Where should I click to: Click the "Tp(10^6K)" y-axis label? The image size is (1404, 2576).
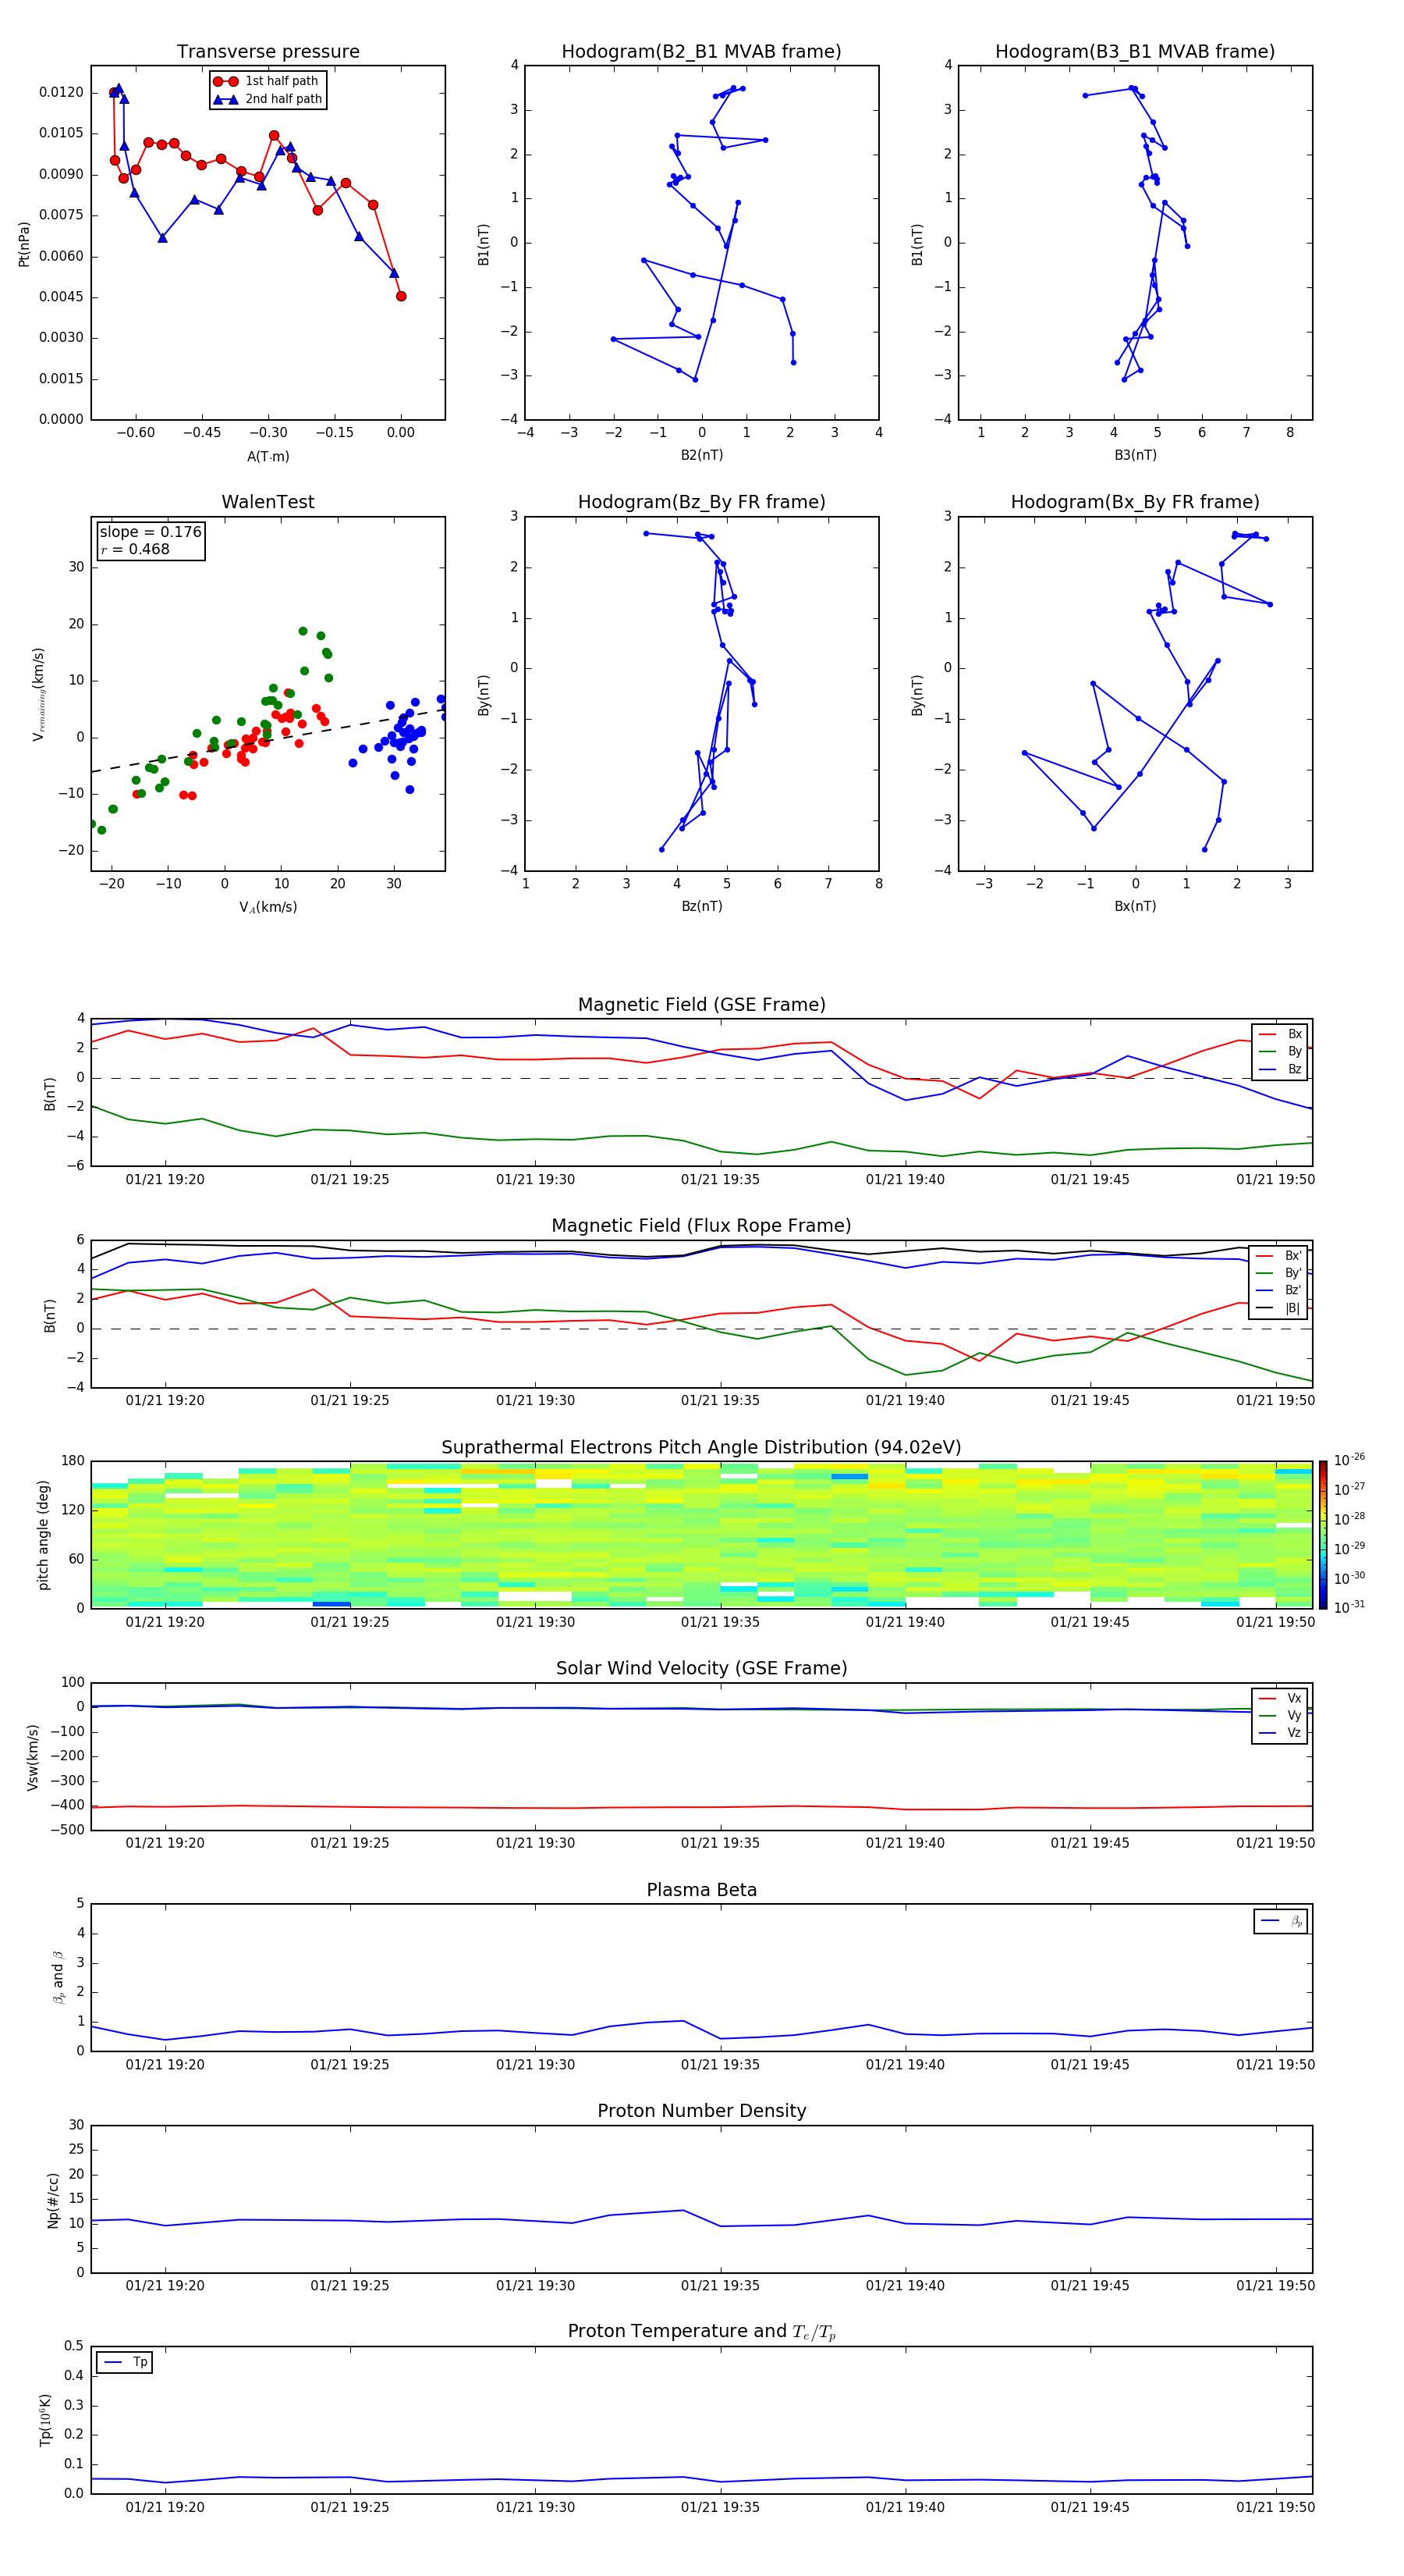(x=45, y=2420)
